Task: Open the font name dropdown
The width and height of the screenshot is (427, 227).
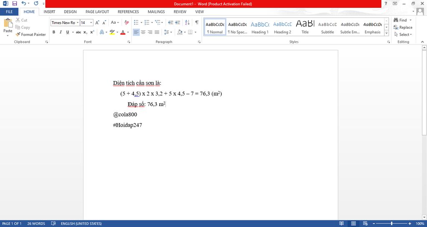Action: [x=78, y=22]
